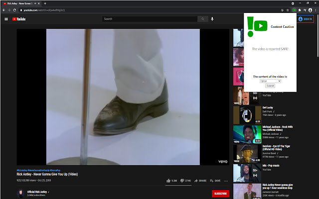Open the Official Rick Astley channel link

(37, 192)
